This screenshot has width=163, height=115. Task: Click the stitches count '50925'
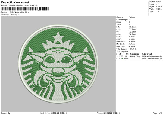pos(159,2)
